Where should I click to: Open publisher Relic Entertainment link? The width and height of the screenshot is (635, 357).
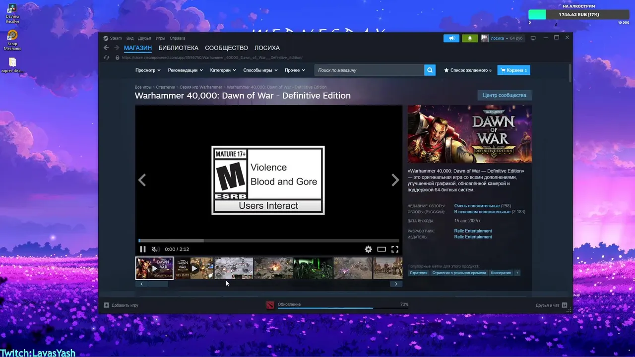[x=473, y=237]
